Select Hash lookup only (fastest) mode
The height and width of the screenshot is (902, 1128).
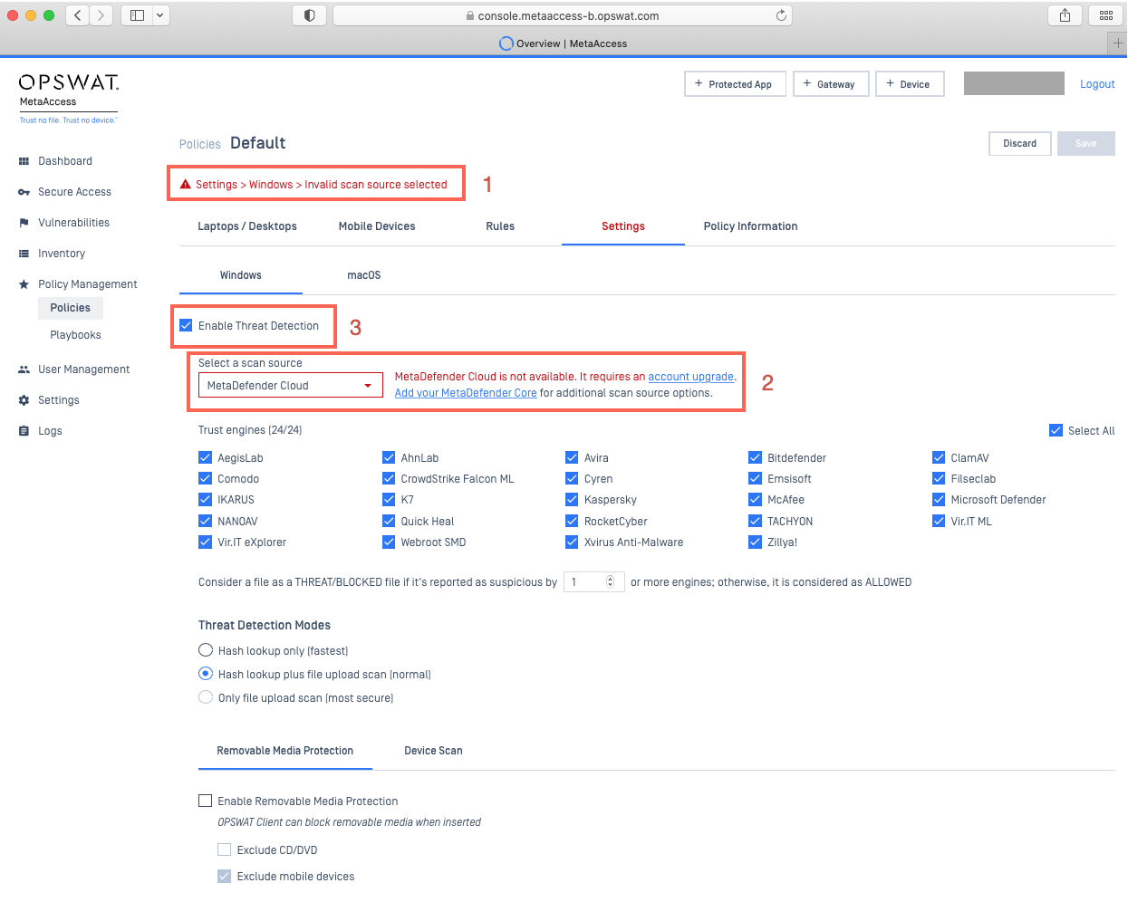[x=206, y=650]
